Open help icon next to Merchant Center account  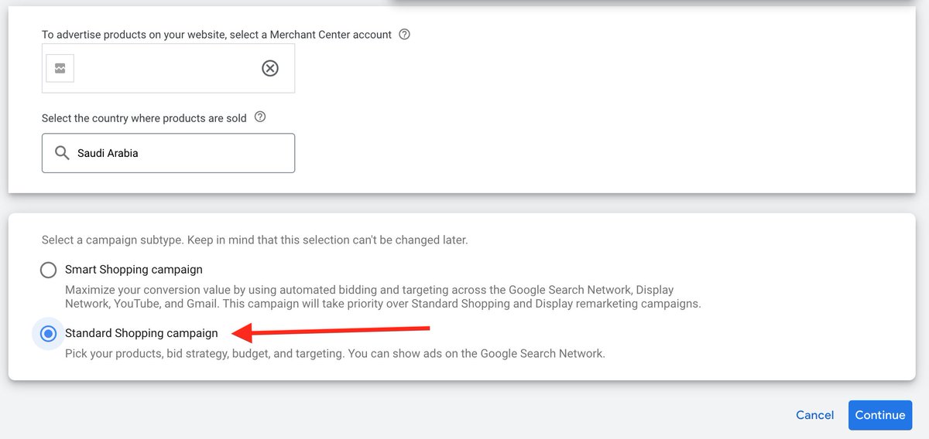(404, 34)
